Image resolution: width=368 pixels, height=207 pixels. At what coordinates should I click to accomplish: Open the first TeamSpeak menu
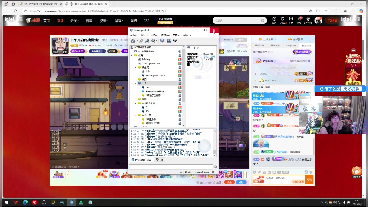pyautogui.click(x=133, y=35)
